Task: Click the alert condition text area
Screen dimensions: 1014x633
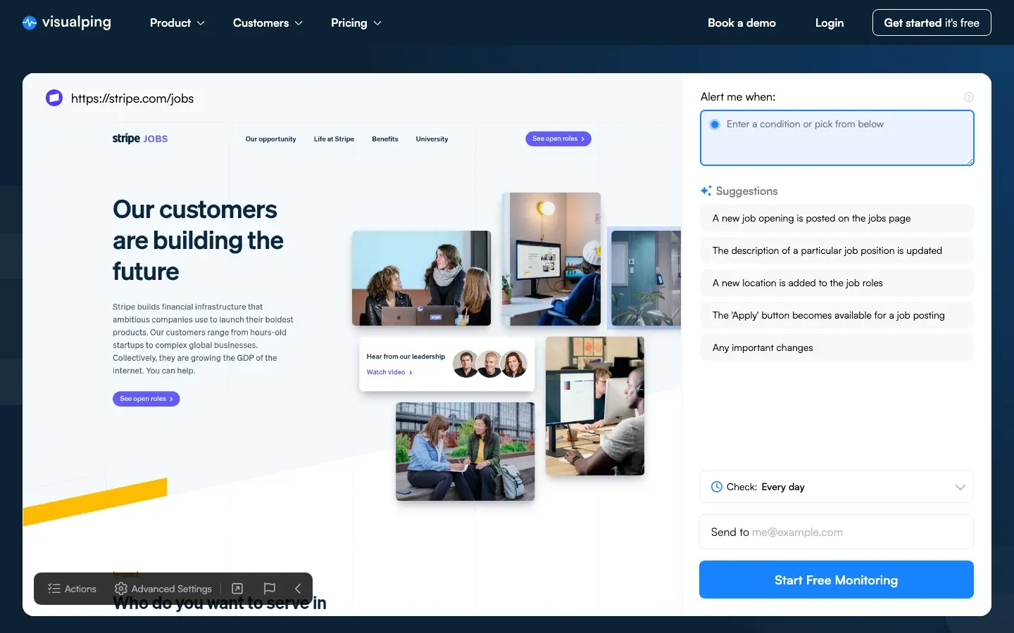Action: coord(837,138)
